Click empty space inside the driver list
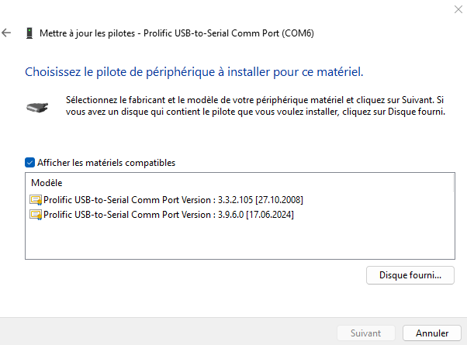 [x=238, y=240]
